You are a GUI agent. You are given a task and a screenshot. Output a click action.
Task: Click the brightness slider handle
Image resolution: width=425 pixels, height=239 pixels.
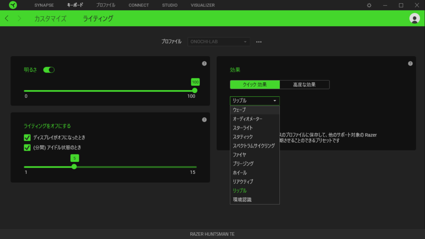coord(195,90)
